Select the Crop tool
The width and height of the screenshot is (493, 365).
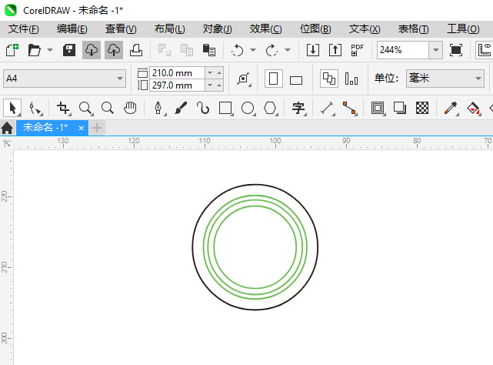coord(64,109)
